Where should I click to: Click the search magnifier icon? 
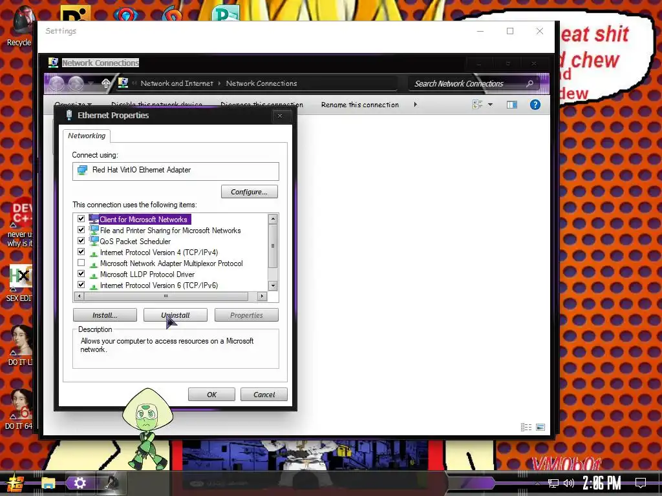529,83
